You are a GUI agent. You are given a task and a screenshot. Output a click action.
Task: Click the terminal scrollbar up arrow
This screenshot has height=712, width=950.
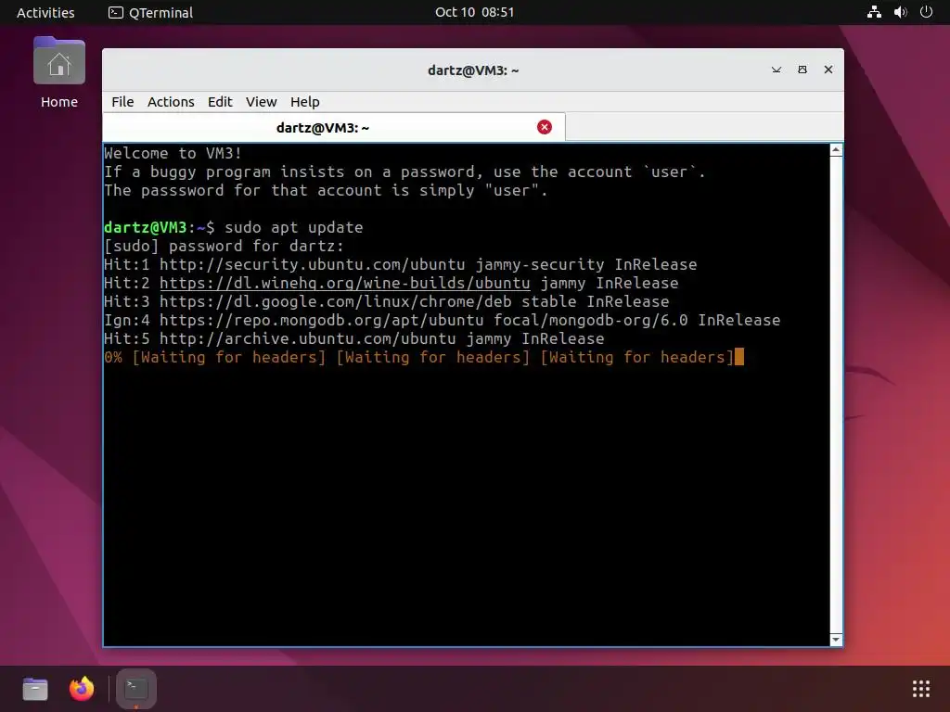tap(836, 150)
